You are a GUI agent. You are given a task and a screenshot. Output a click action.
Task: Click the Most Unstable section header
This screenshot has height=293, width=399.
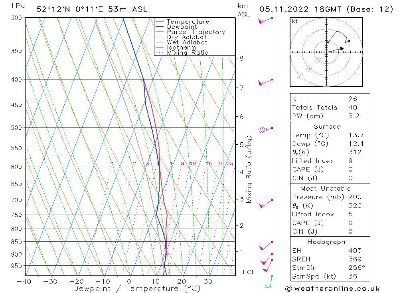(x=326, y=188)
